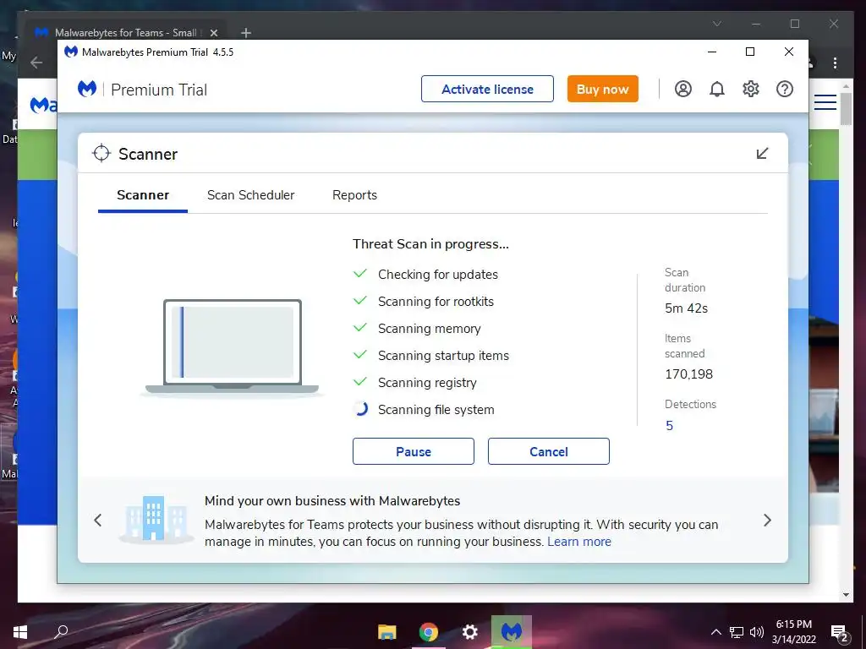Click "Scanning startup items" status line
Screen dimensions: 866x649
(x=443, y=356)
